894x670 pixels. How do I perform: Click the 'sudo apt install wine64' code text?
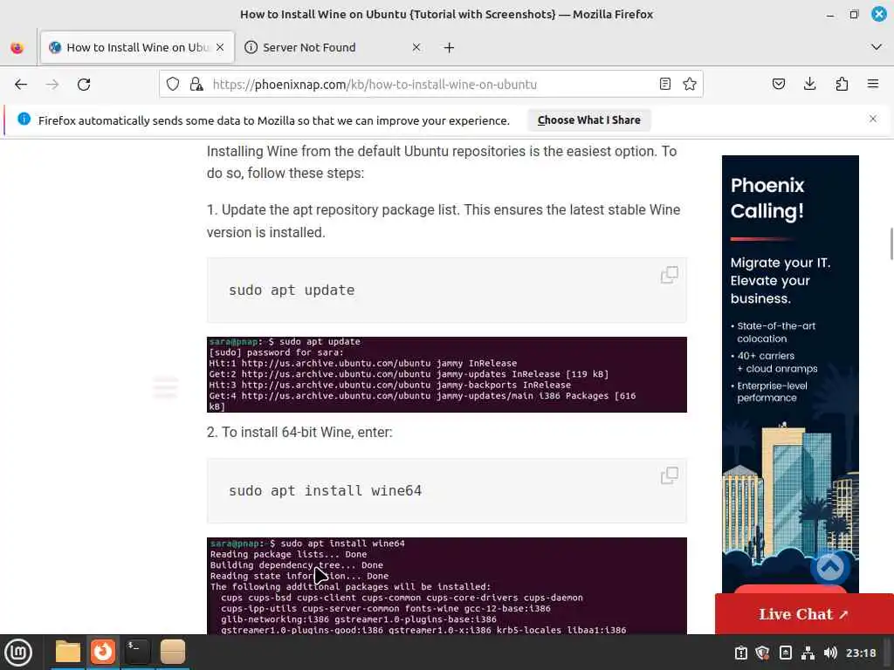pyautogui.click(x=325, y=490)
